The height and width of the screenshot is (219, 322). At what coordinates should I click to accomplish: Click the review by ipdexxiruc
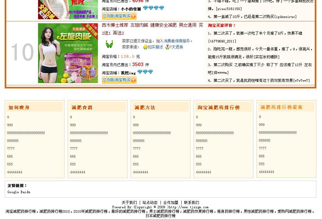[252, 17]
